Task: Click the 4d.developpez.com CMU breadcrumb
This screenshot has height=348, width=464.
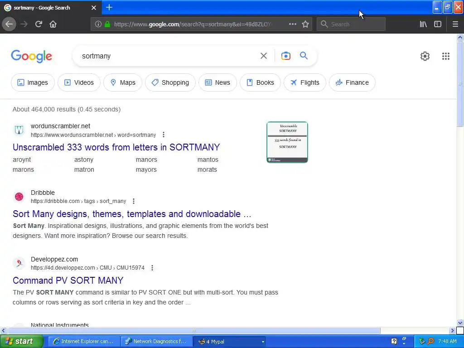Action: [x=87, y=268]
